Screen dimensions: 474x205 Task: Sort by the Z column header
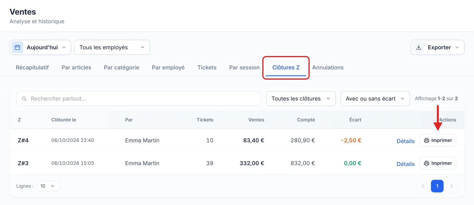point(19,120)
